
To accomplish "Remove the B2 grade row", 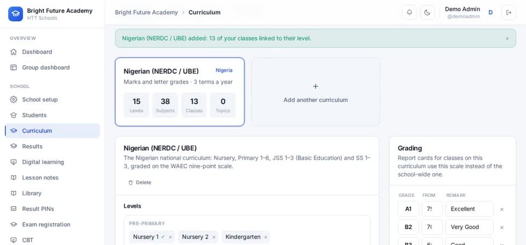I will [x=502, y=227].
